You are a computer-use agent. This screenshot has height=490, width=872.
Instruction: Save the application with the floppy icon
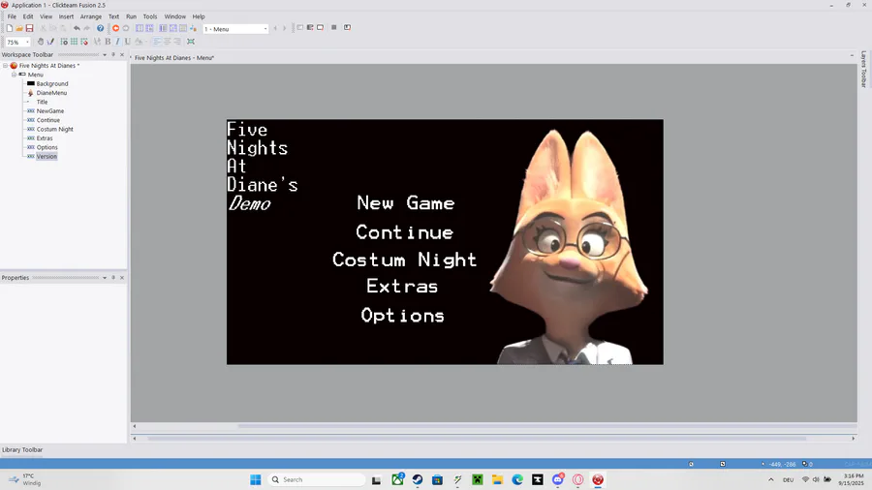point(29,28)
